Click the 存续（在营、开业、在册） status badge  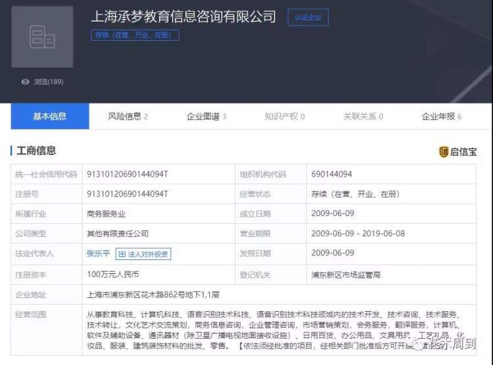134,35
